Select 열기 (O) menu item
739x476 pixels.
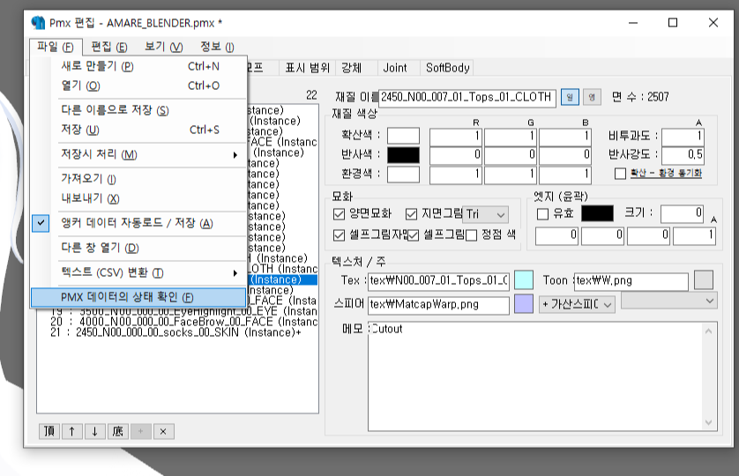[x=138, y=86]
